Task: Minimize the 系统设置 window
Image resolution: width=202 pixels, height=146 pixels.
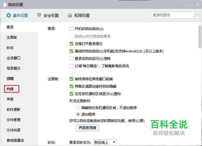Action: [x=189, y=5]
